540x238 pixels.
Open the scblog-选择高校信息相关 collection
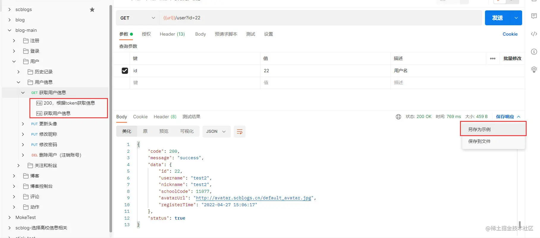pyautogui.click(x=41, y=228)
